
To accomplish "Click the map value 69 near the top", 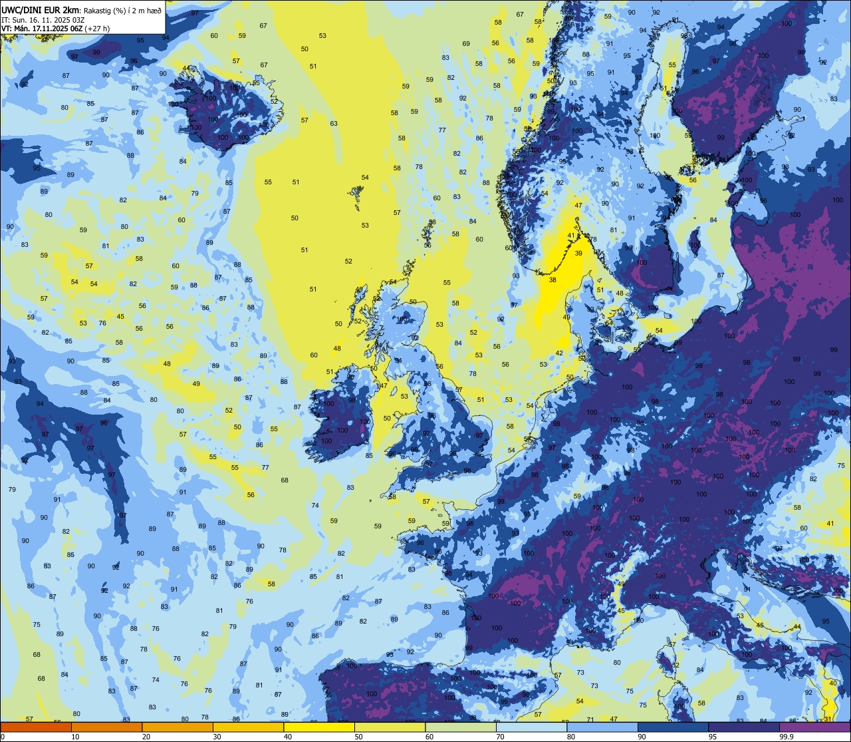I will [x=466, y=44].
